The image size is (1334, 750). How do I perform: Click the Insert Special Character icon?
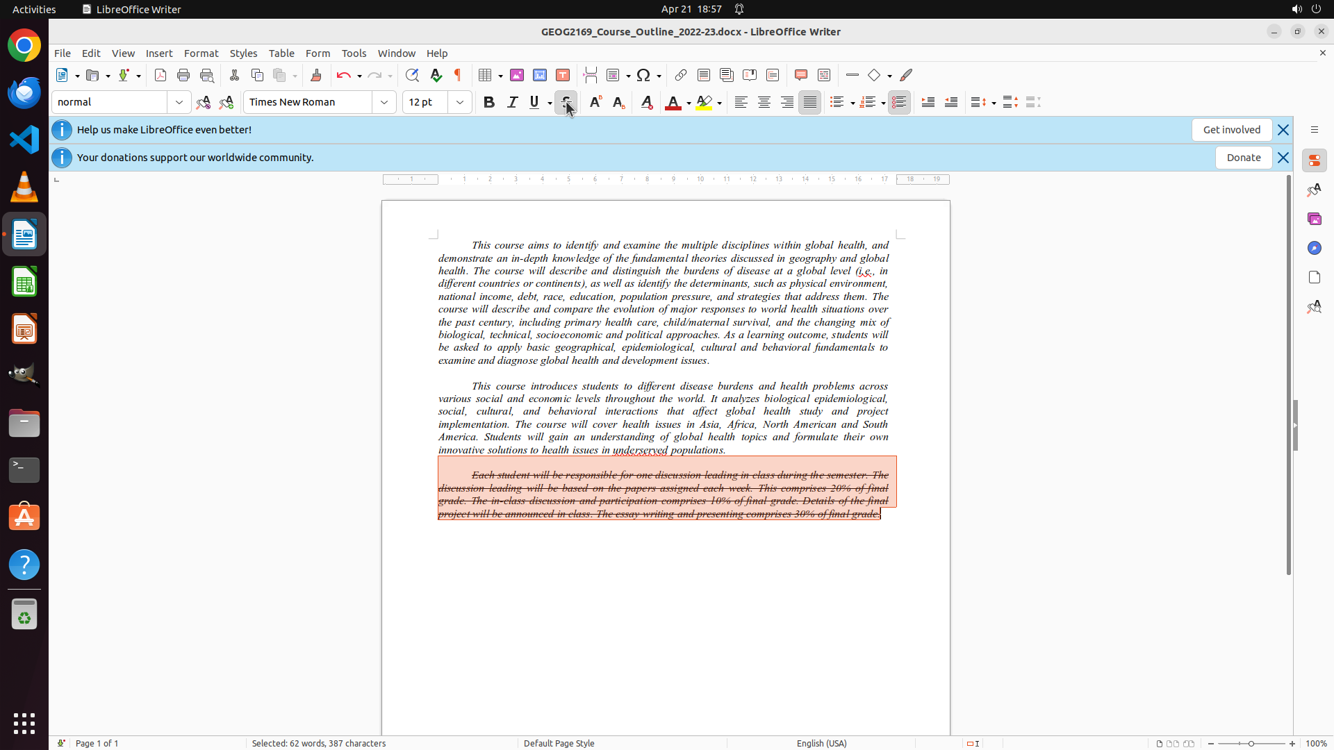pos(643,75)
